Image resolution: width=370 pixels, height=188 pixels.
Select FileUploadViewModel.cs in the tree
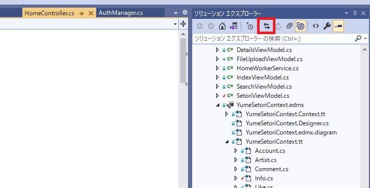[x=269, y=59]
